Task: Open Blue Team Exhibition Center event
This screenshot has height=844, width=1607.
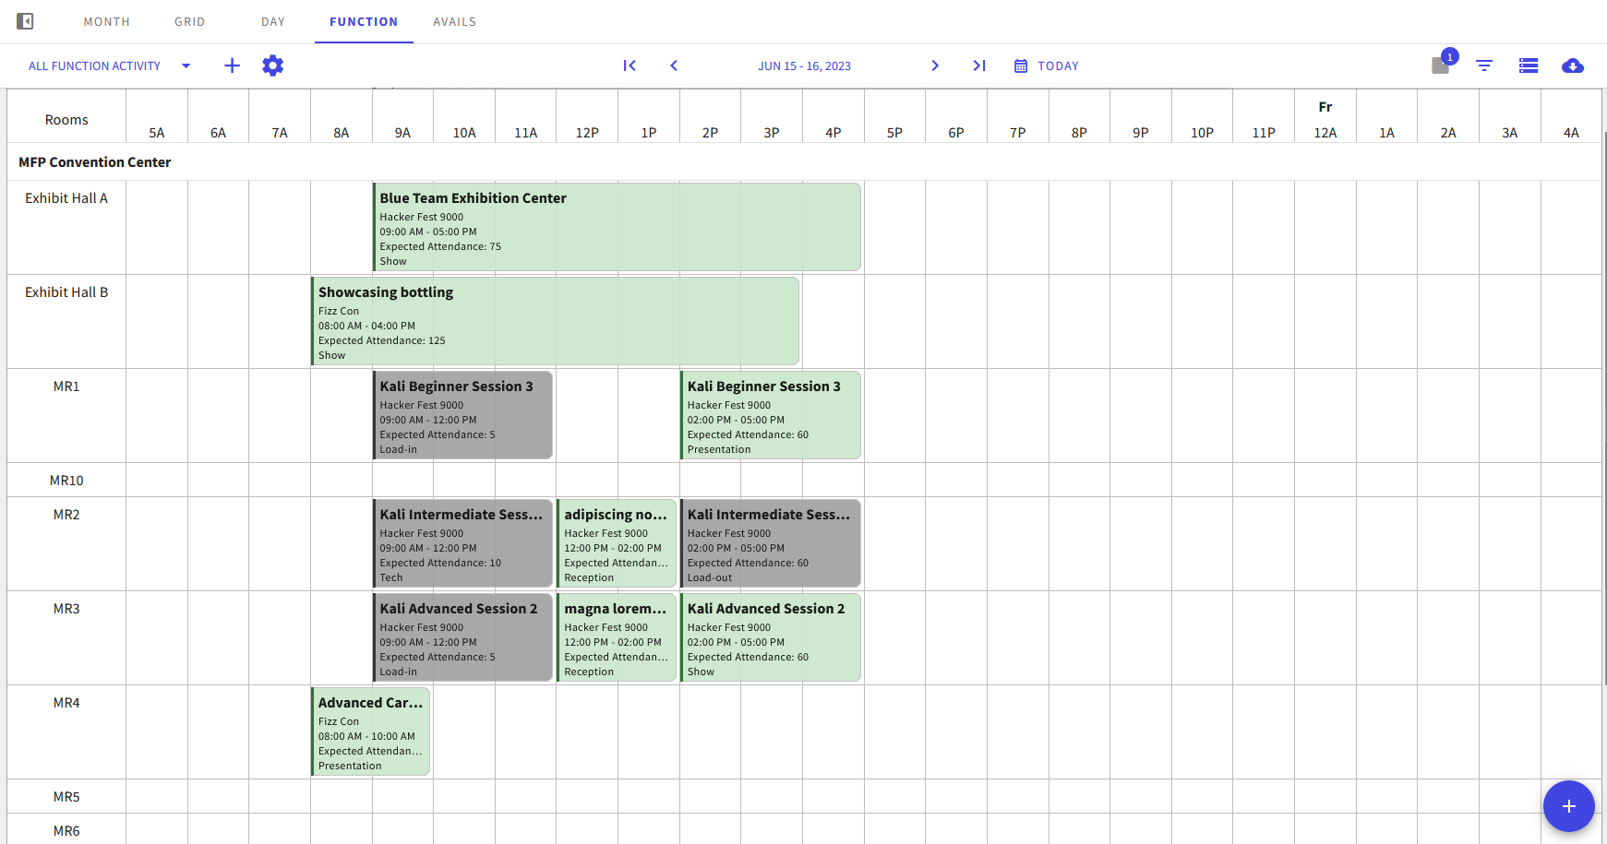Action: (x=617, y=227)
